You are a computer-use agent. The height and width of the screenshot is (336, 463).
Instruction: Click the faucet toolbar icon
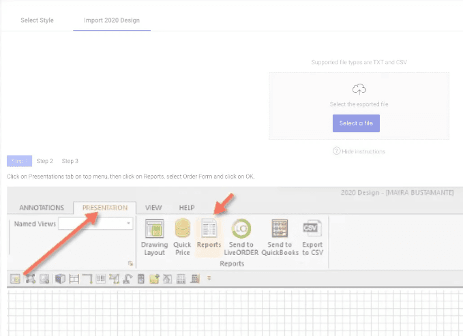(x=128, y=279)
